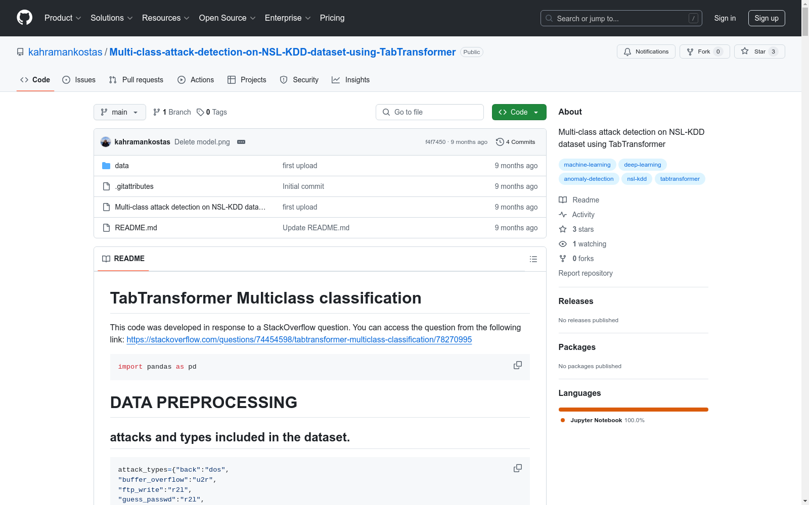Click Report repository link

point(586,273)
